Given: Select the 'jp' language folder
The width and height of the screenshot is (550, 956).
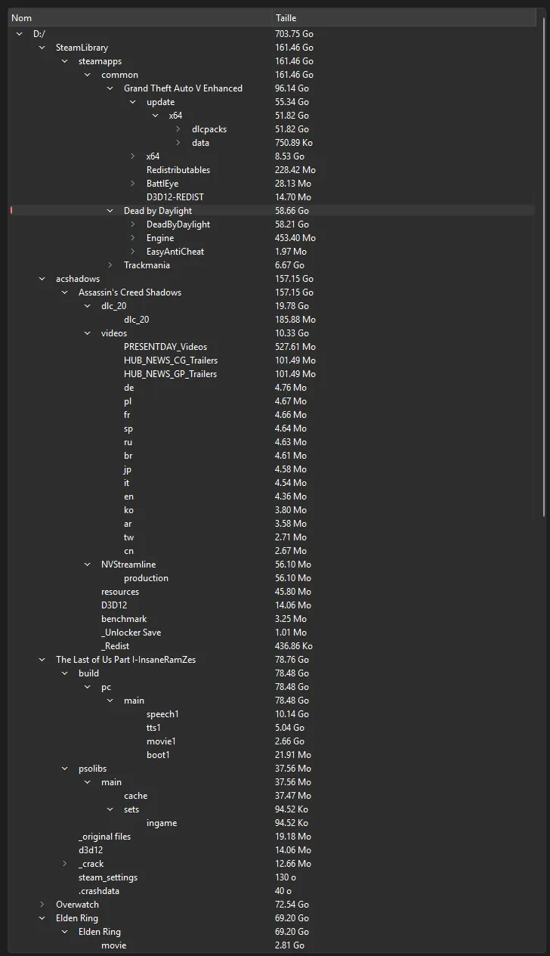Looking at the screenshot, I should click(x=272, y=469).
